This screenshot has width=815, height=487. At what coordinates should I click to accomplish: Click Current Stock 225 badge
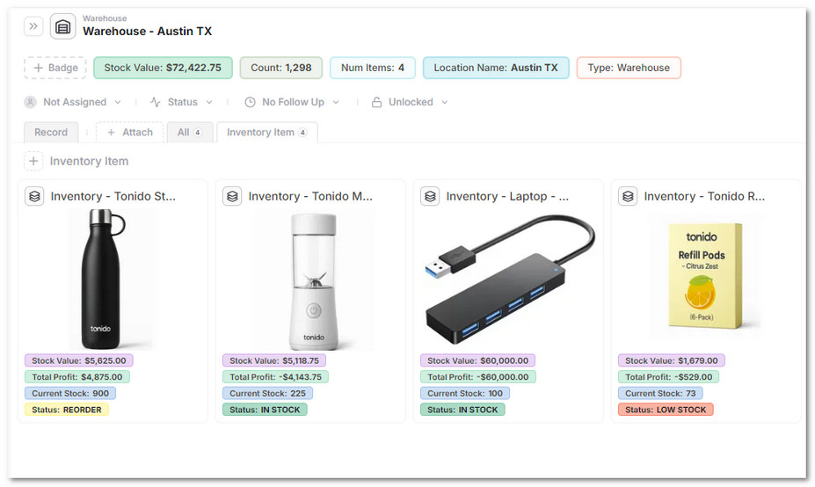pyautogui.click(x=267, y=394)
